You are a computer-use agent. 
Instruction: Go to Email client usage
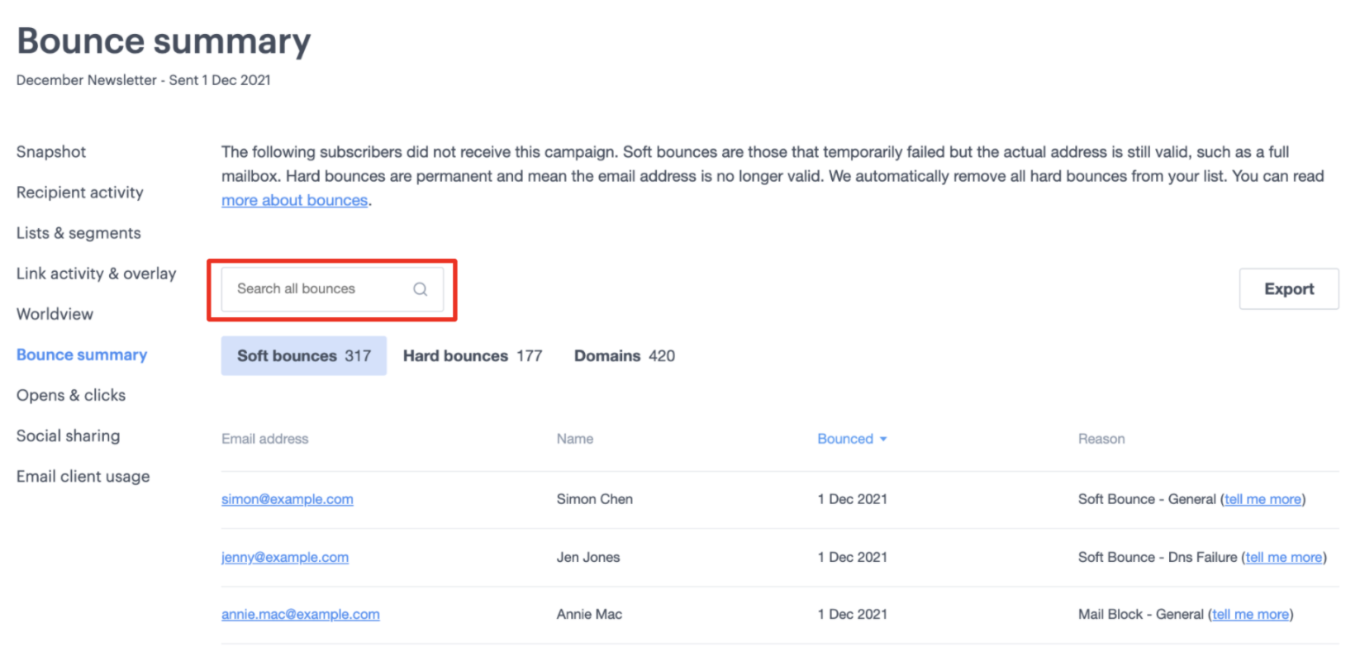point(83,476)
